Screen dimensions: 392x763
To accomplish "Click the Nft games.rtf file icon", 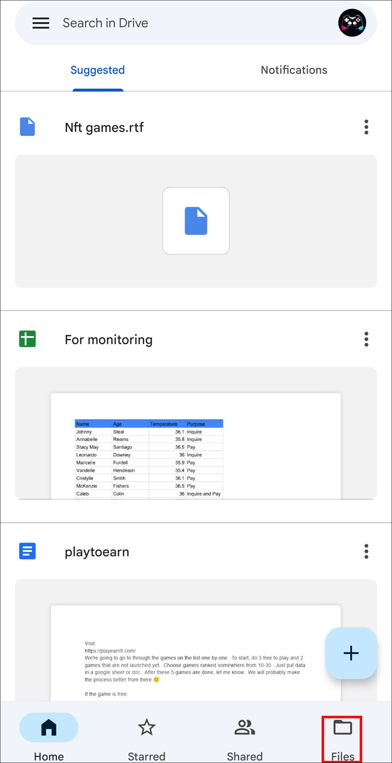I will 27,127.
